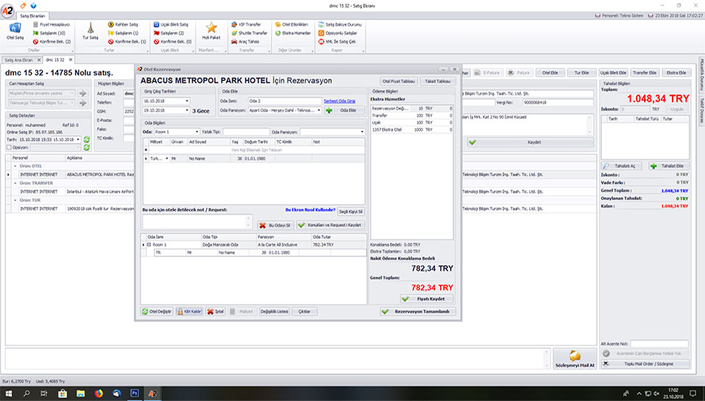This screenshot has width=705, height=401.
Task: Click the Otel Değiştir button
Action: (x=157, y=311)
